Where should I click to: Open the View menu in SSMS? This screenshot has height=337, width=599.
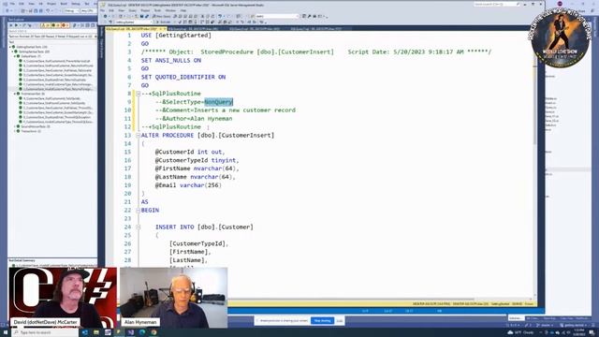[122, 10]
